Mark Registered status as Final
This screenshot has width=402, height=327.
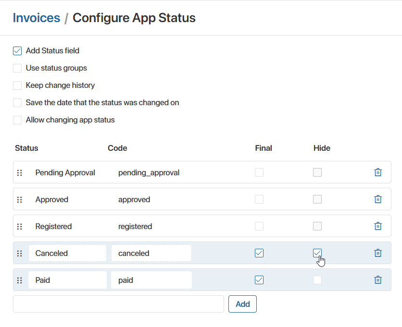pyautogui.click(x=259, y=226)
